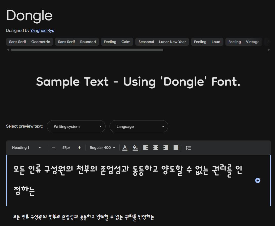Open the Language dropdown
275x226 pixels.
point(139,126)
